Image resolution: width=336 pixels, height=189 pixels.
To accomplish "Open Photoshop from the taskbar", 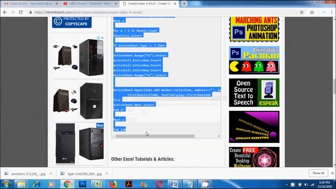I will pyautogui.click(x=82, y=184).
